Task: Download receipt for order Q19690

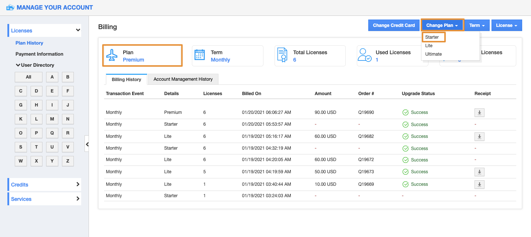Action: (x=479, y=113)
